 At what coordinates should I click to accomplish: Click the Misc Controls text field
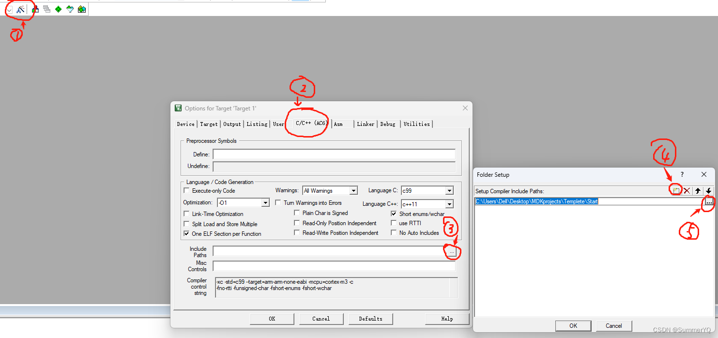coord(334,266)
